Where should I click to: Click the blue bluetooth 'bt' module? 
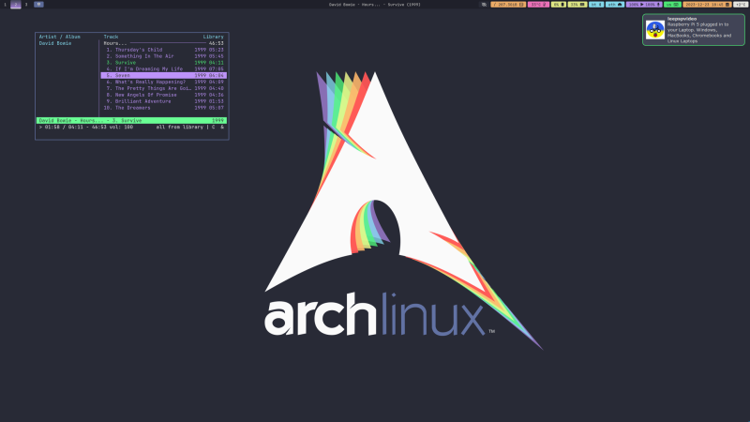coord(596,5)
